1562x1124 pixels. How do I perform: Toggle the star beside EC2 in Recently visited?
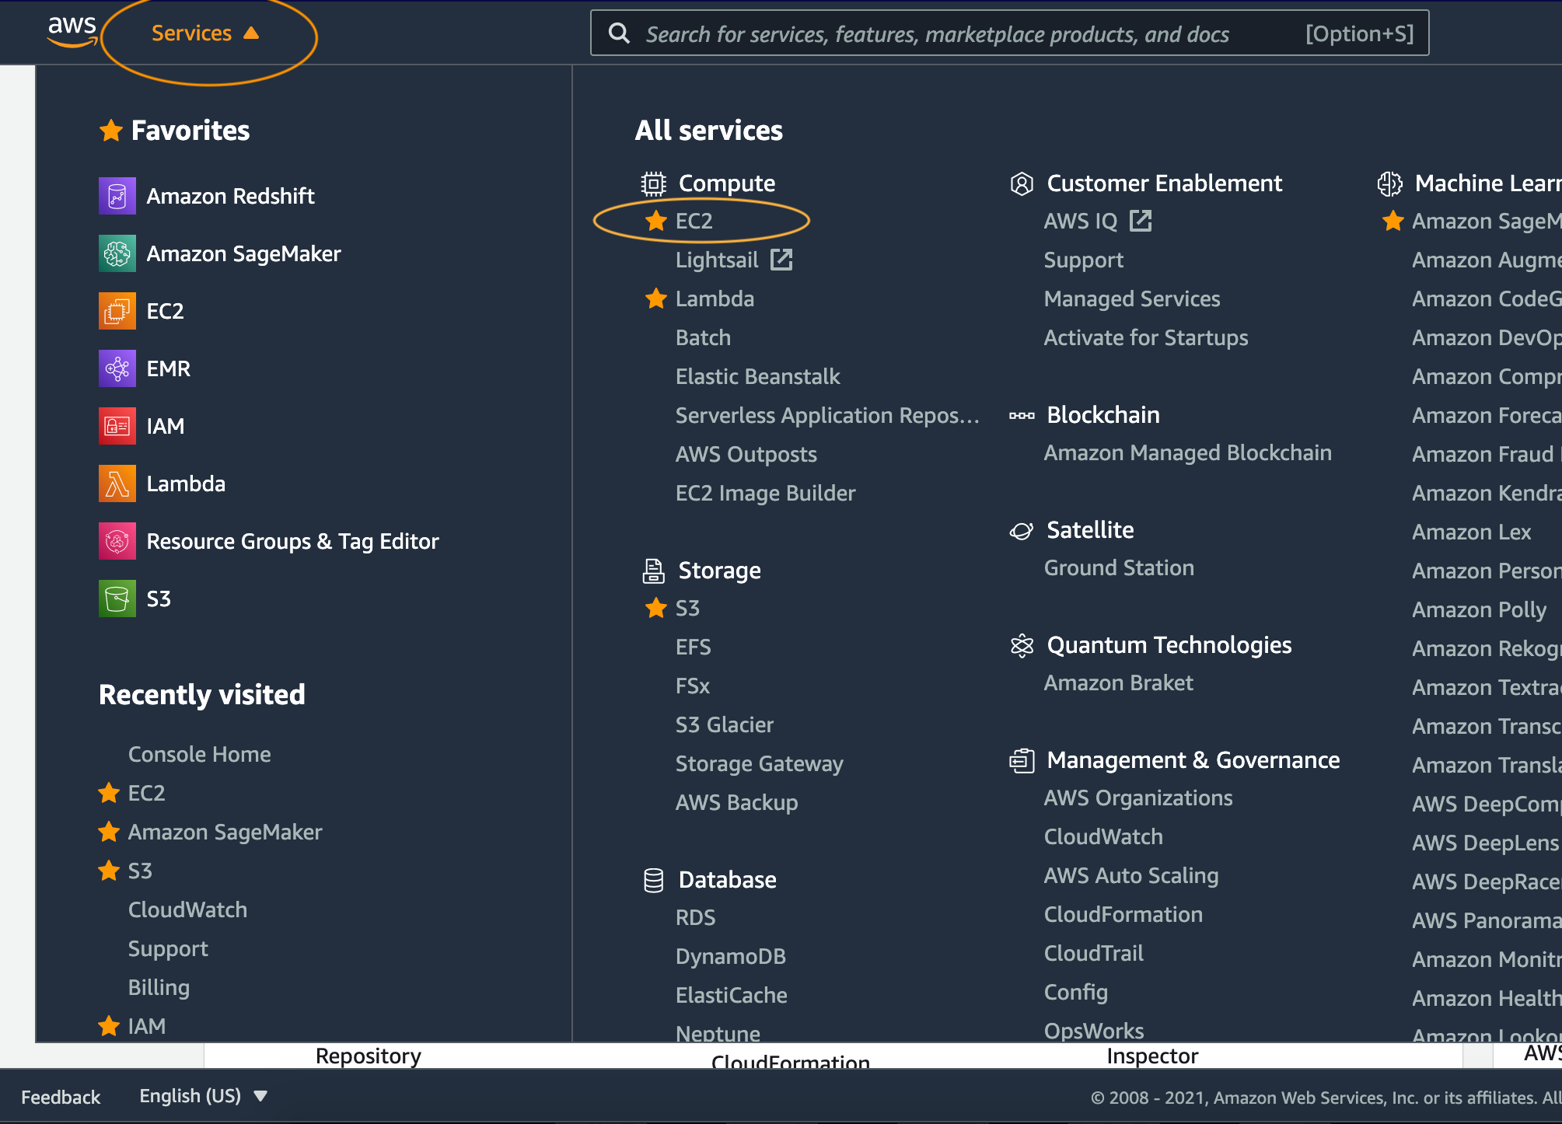pyautogui.click(x=109, y=793)
